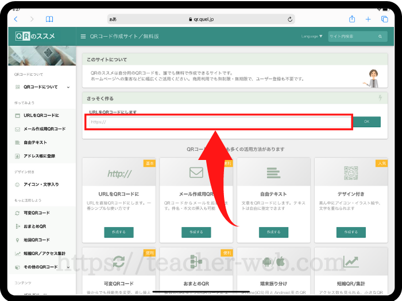The height and width of the screenshot is (301, 402).
Task: Click 作成する on the URLをQRコードに card
Action: pos(119,232)
